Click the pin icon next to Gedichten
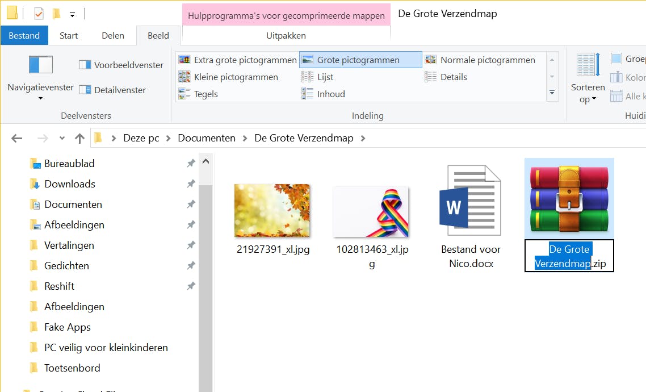This screenshot has width=646, height=392. [x=191, y=266]
